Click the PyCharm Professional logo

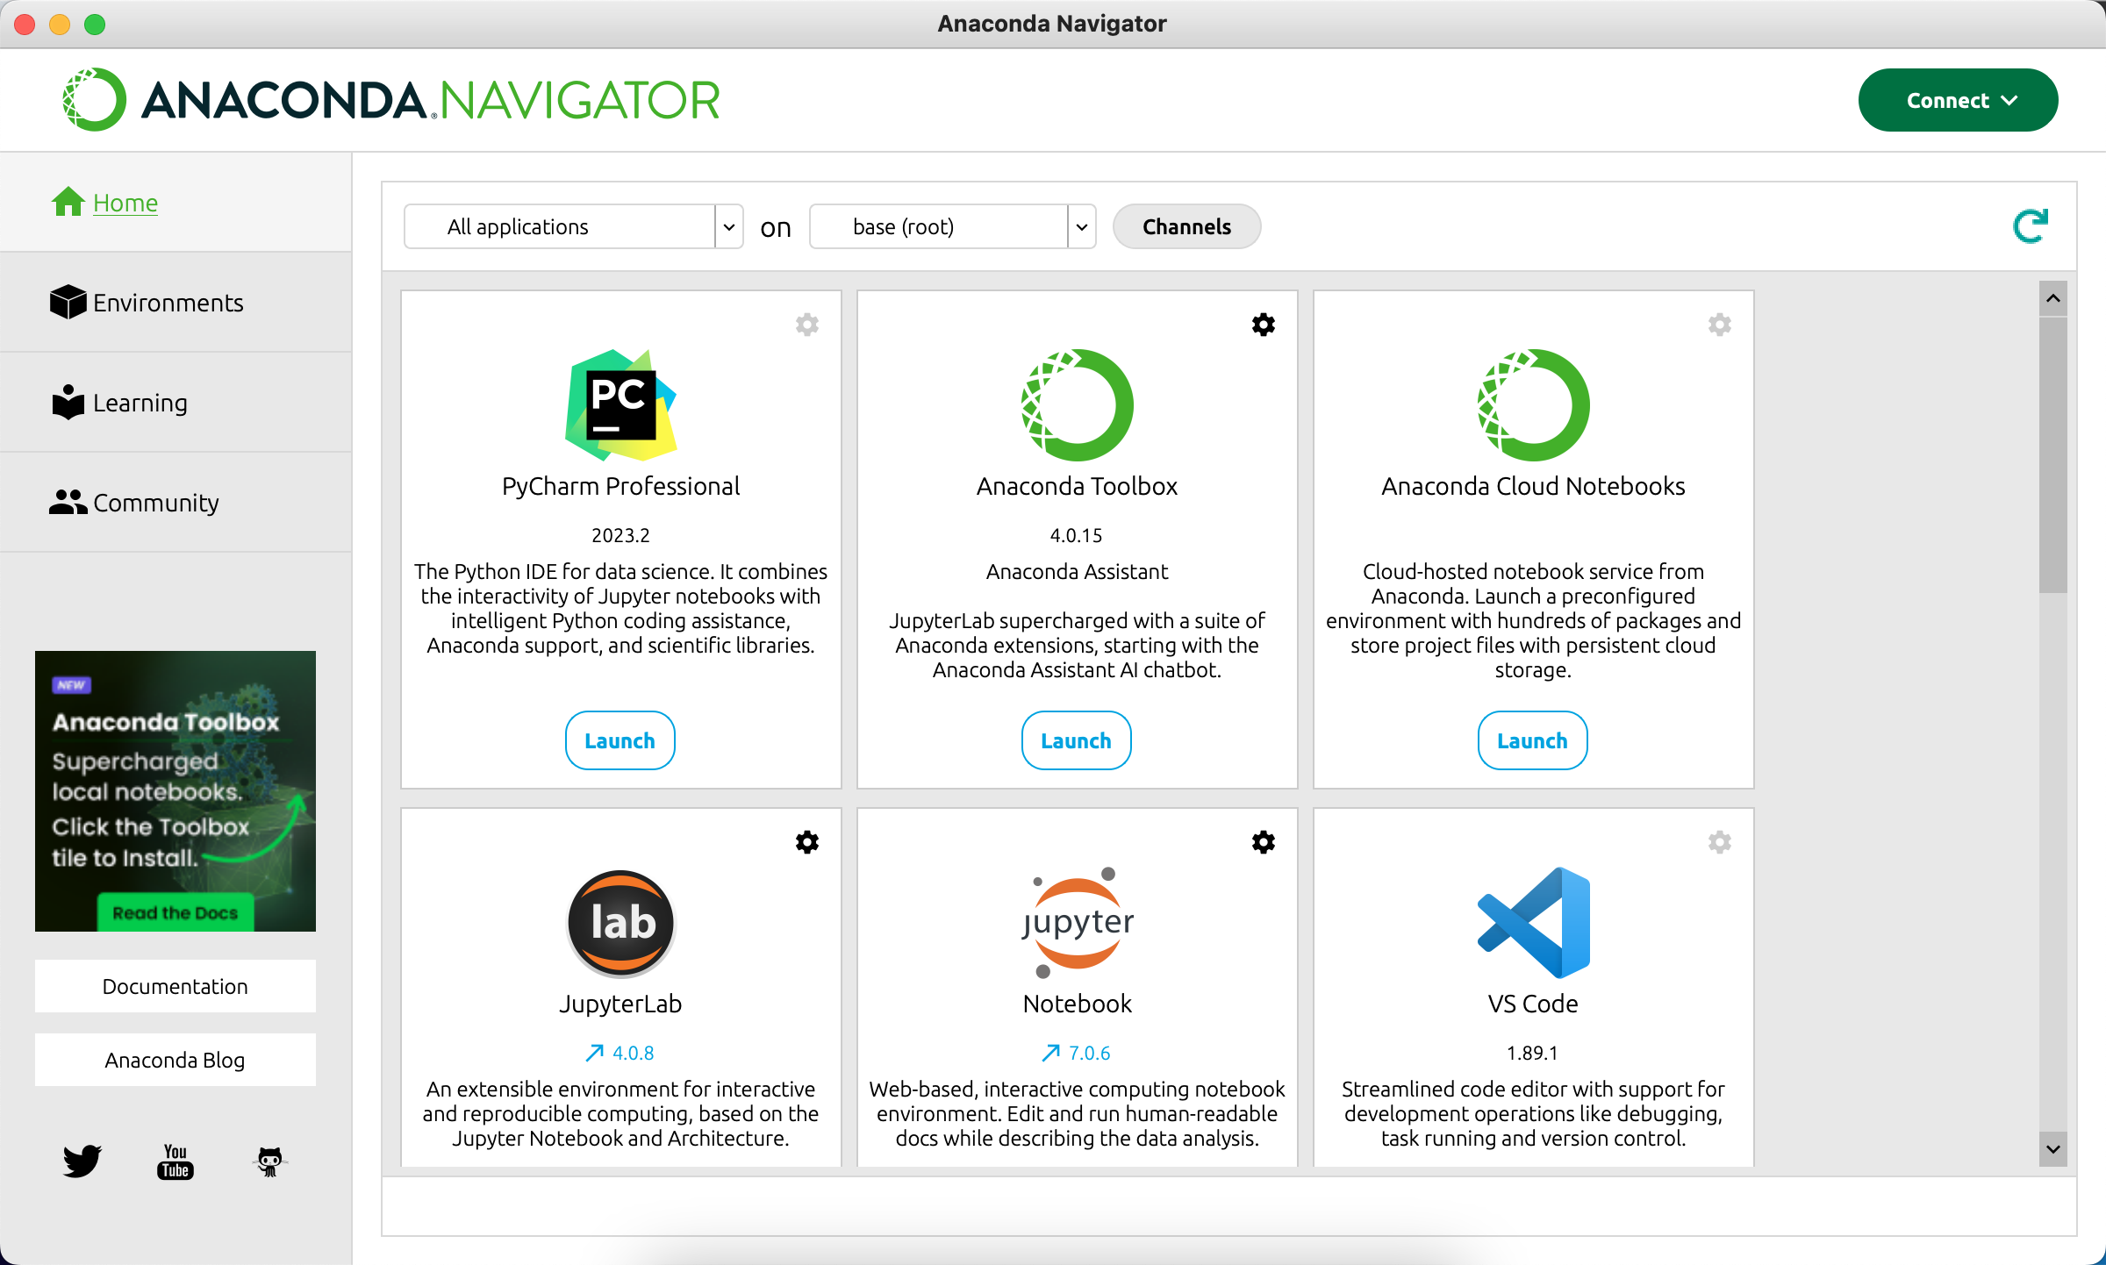click(620, 404)
